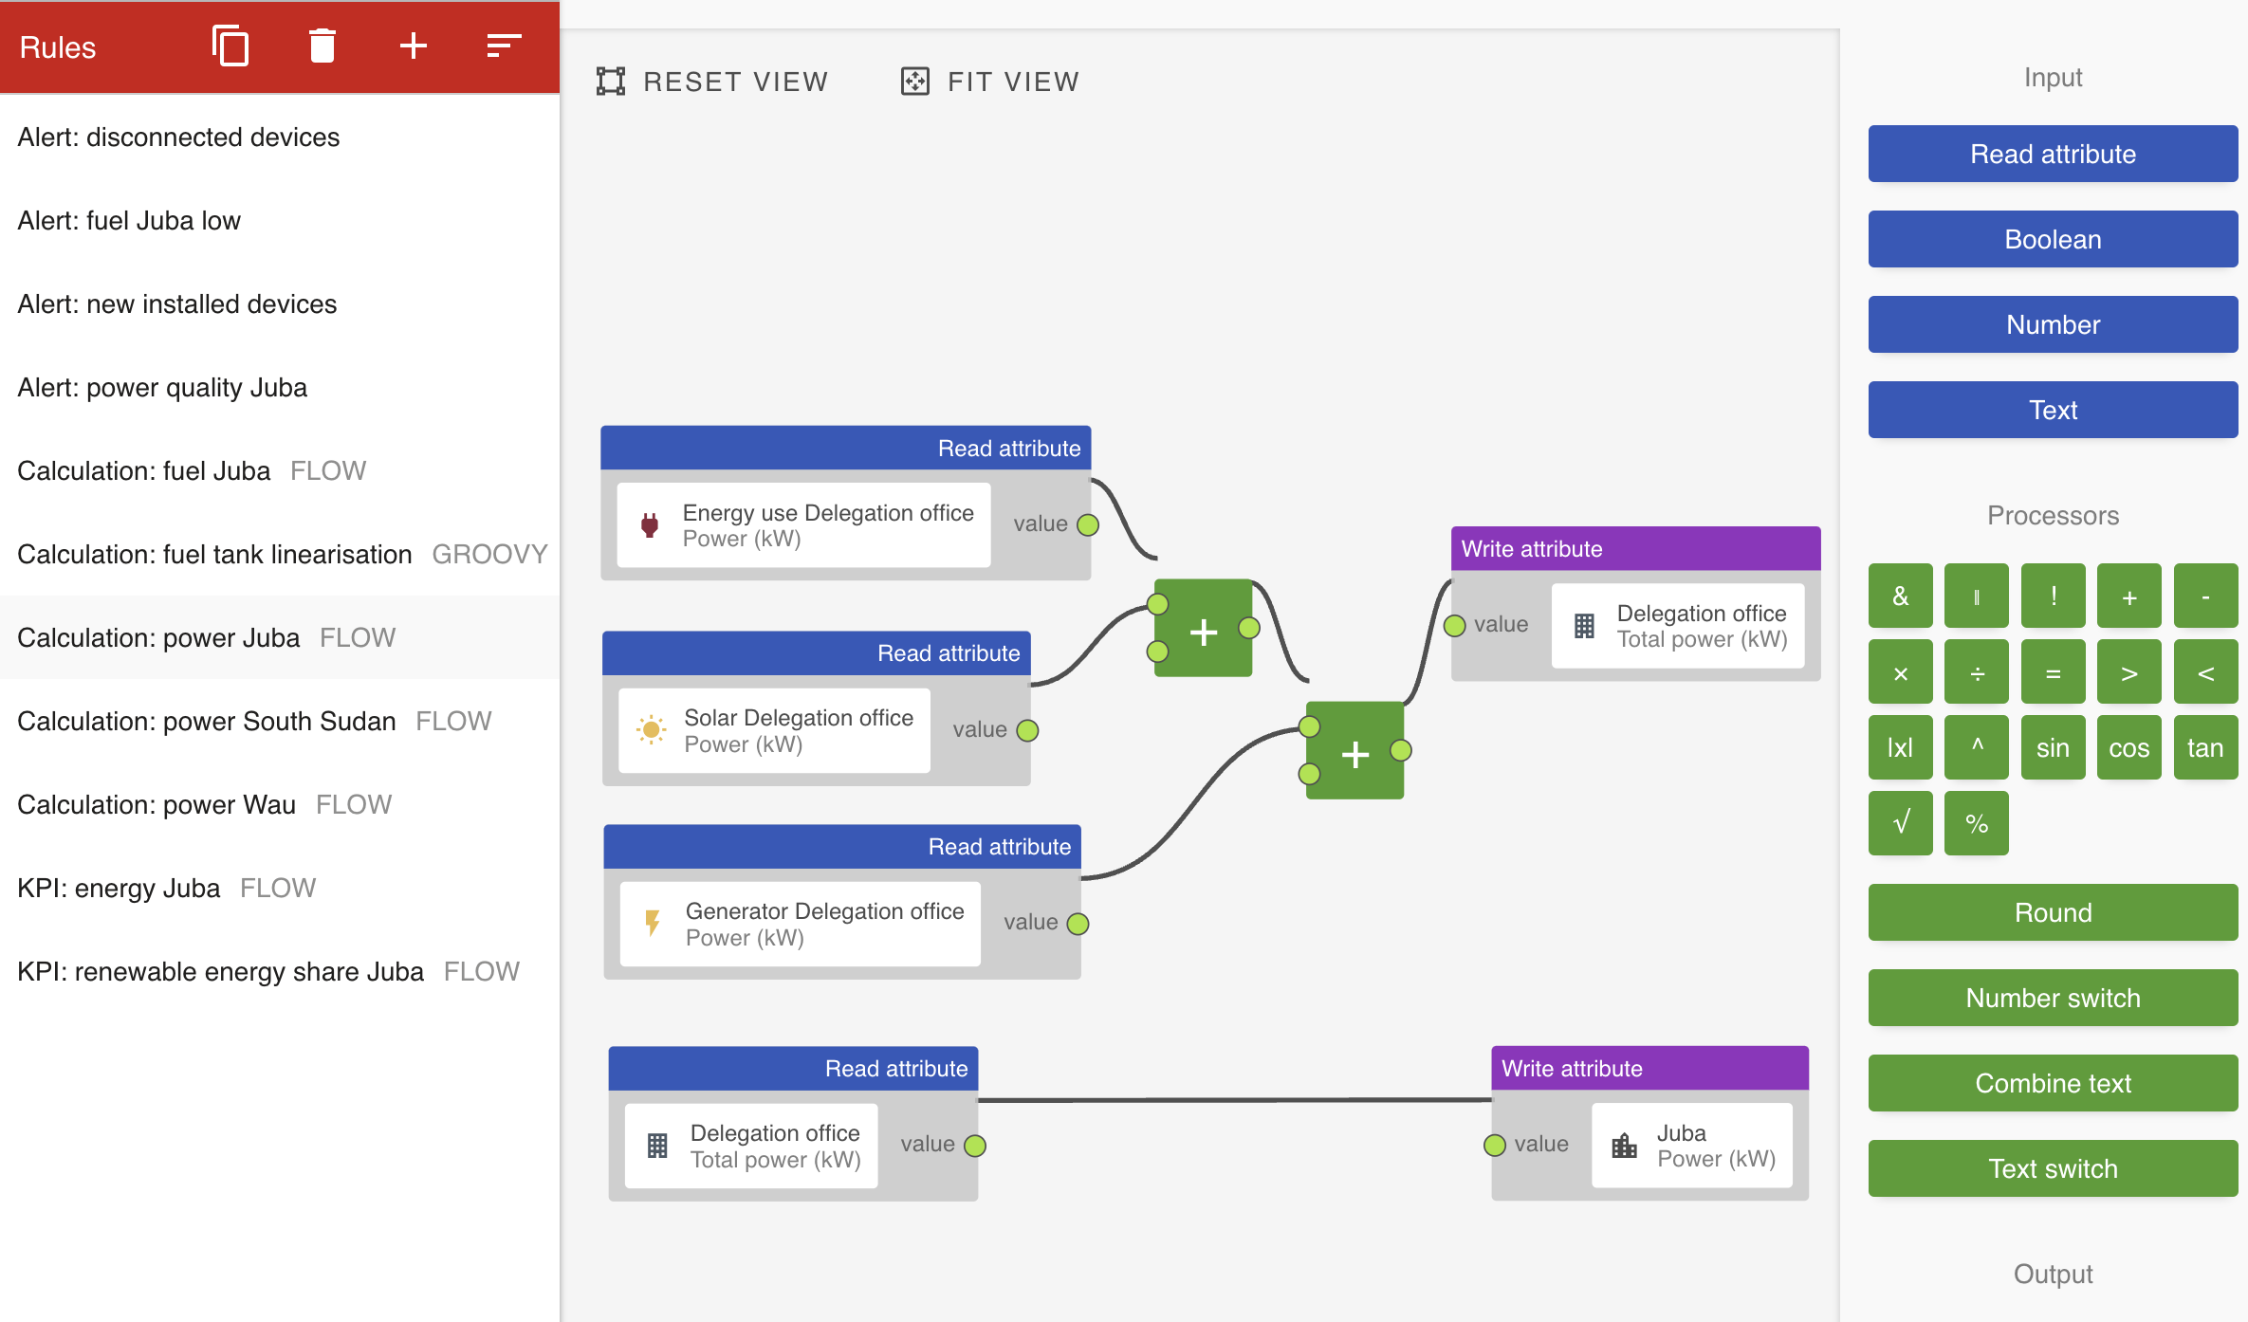Select the square root processor icon
The height and width of the screenshot is (1322, 2248).
[x=1900, y=823]
